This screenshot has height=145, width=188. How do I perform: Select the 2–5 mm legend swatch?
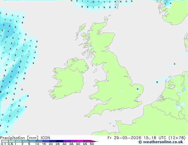point(26,141)
